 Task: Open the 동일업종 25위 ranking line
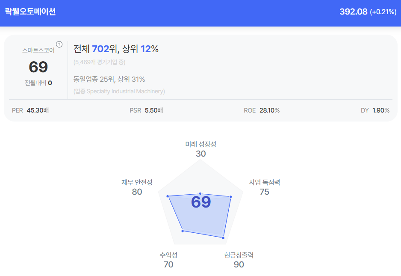109,79
